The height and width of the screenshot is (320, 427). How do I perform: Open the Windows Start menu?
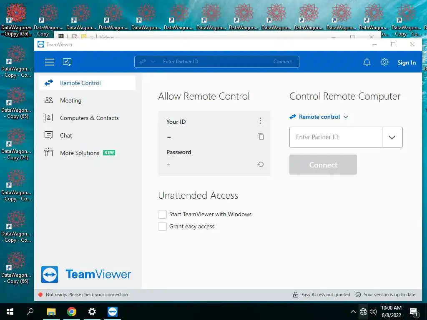pyautogui.click(x=10, y=312)
